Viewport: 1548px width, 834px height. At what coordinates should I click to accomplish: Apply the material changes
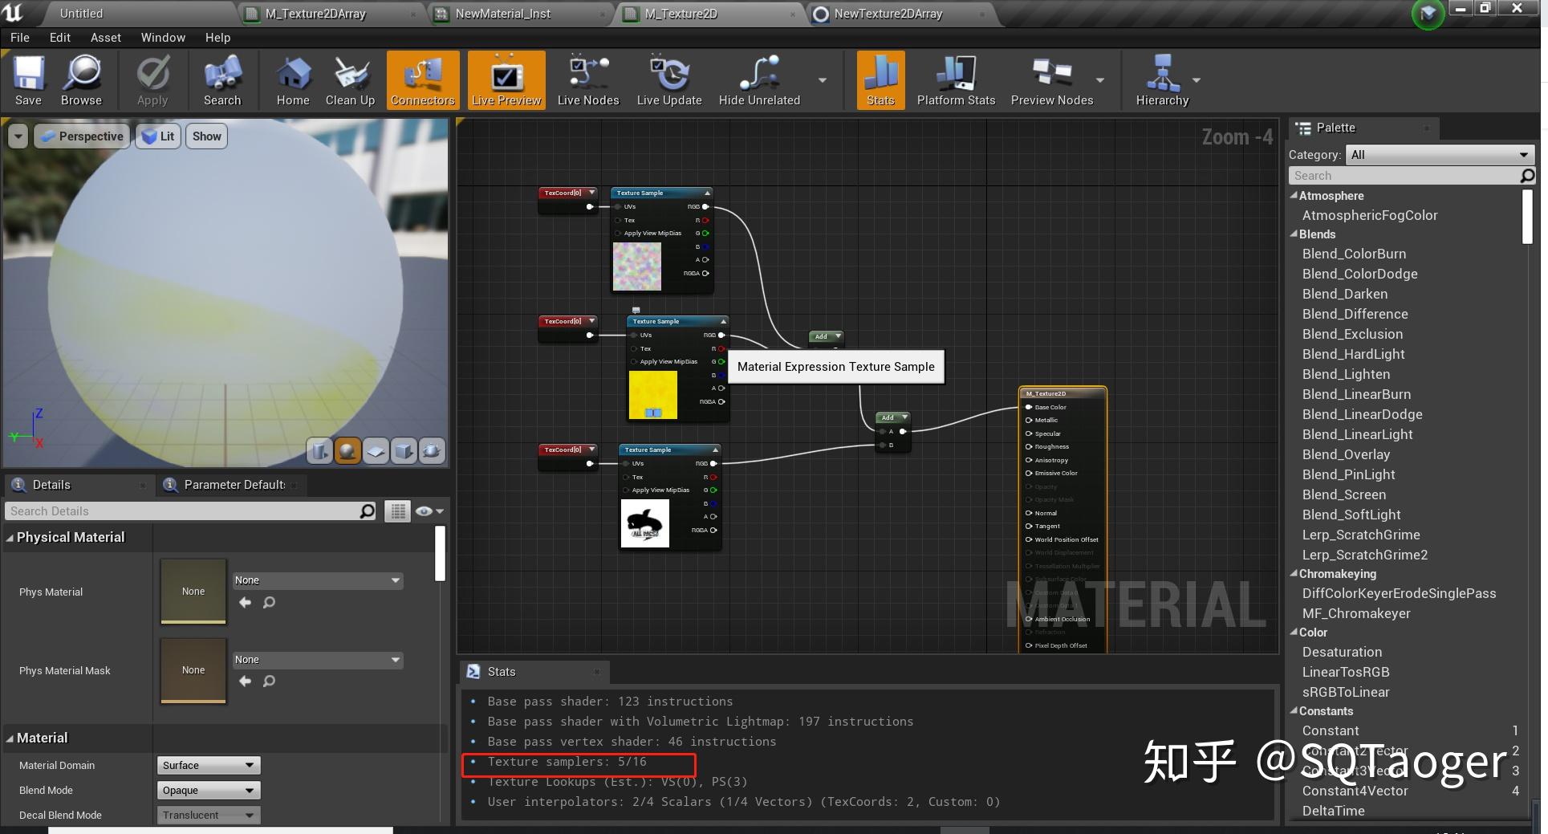click(152, 79)
